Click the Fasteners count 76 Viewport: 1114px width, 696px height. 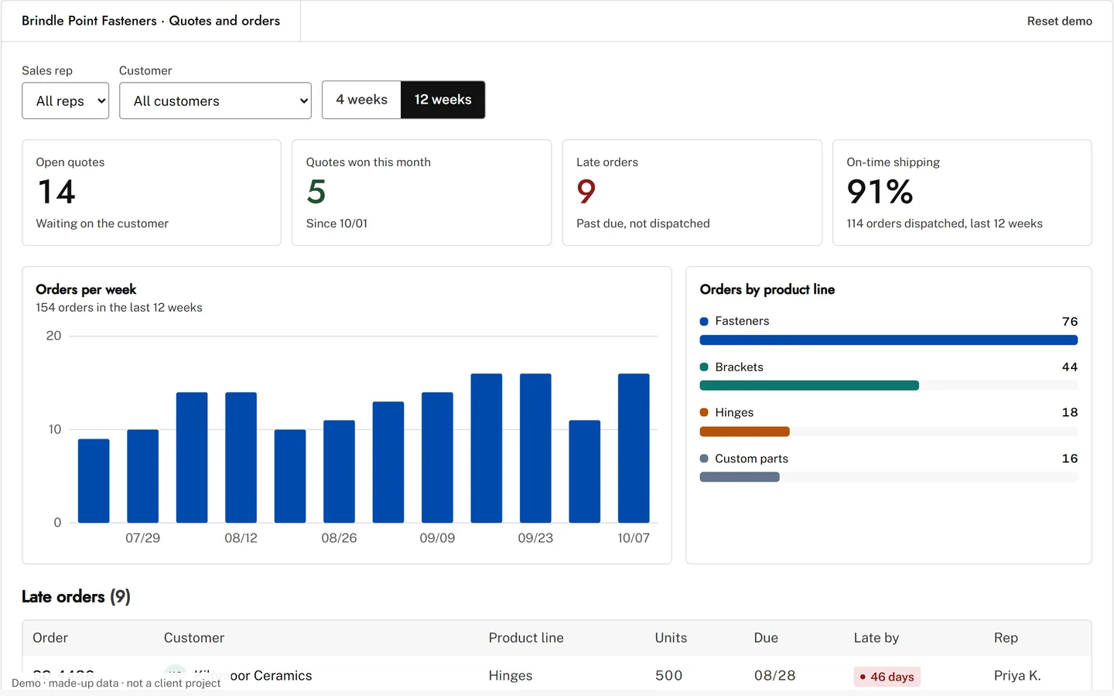(x=1070, y=321)
